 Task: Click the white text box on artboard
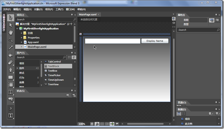[113, 41]
